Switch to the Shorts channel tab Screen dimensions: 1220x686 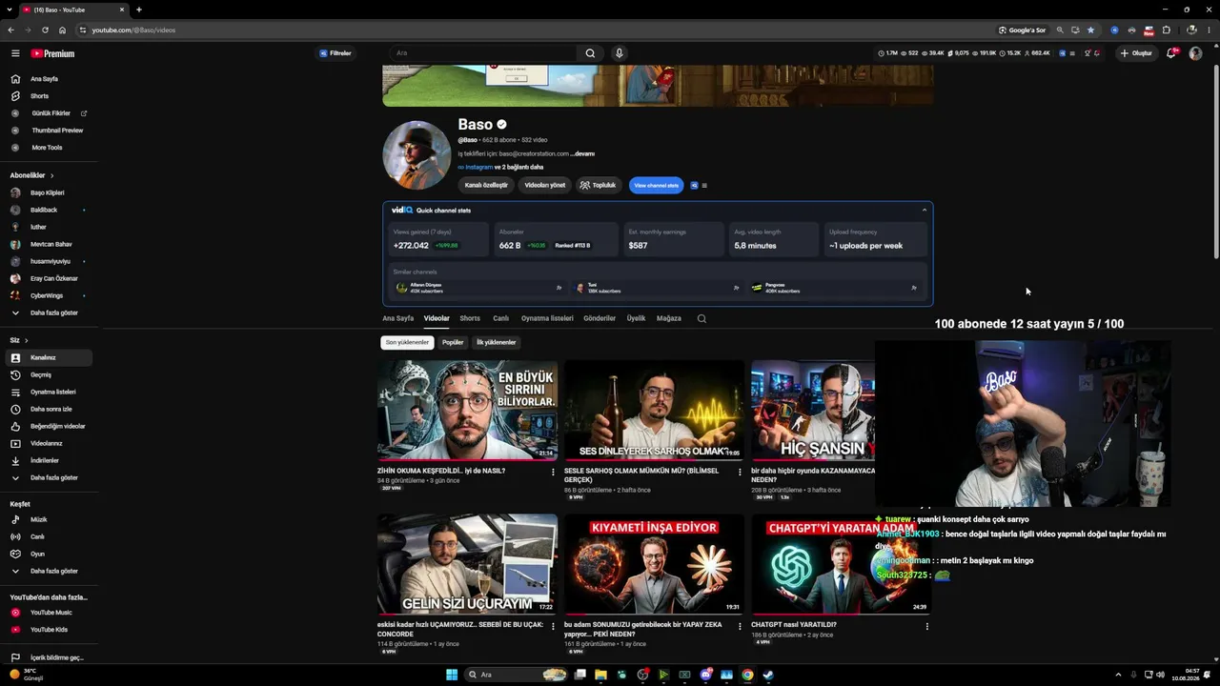click(470, 318)
